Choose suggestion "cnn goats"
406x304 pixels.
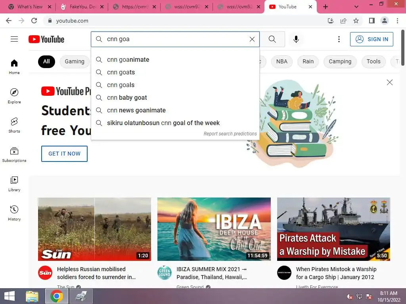click(175, 72)
